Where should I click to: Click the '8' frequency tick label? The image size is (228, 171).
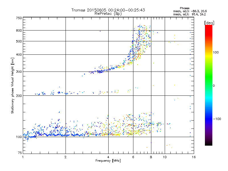(x=151, y=157)
